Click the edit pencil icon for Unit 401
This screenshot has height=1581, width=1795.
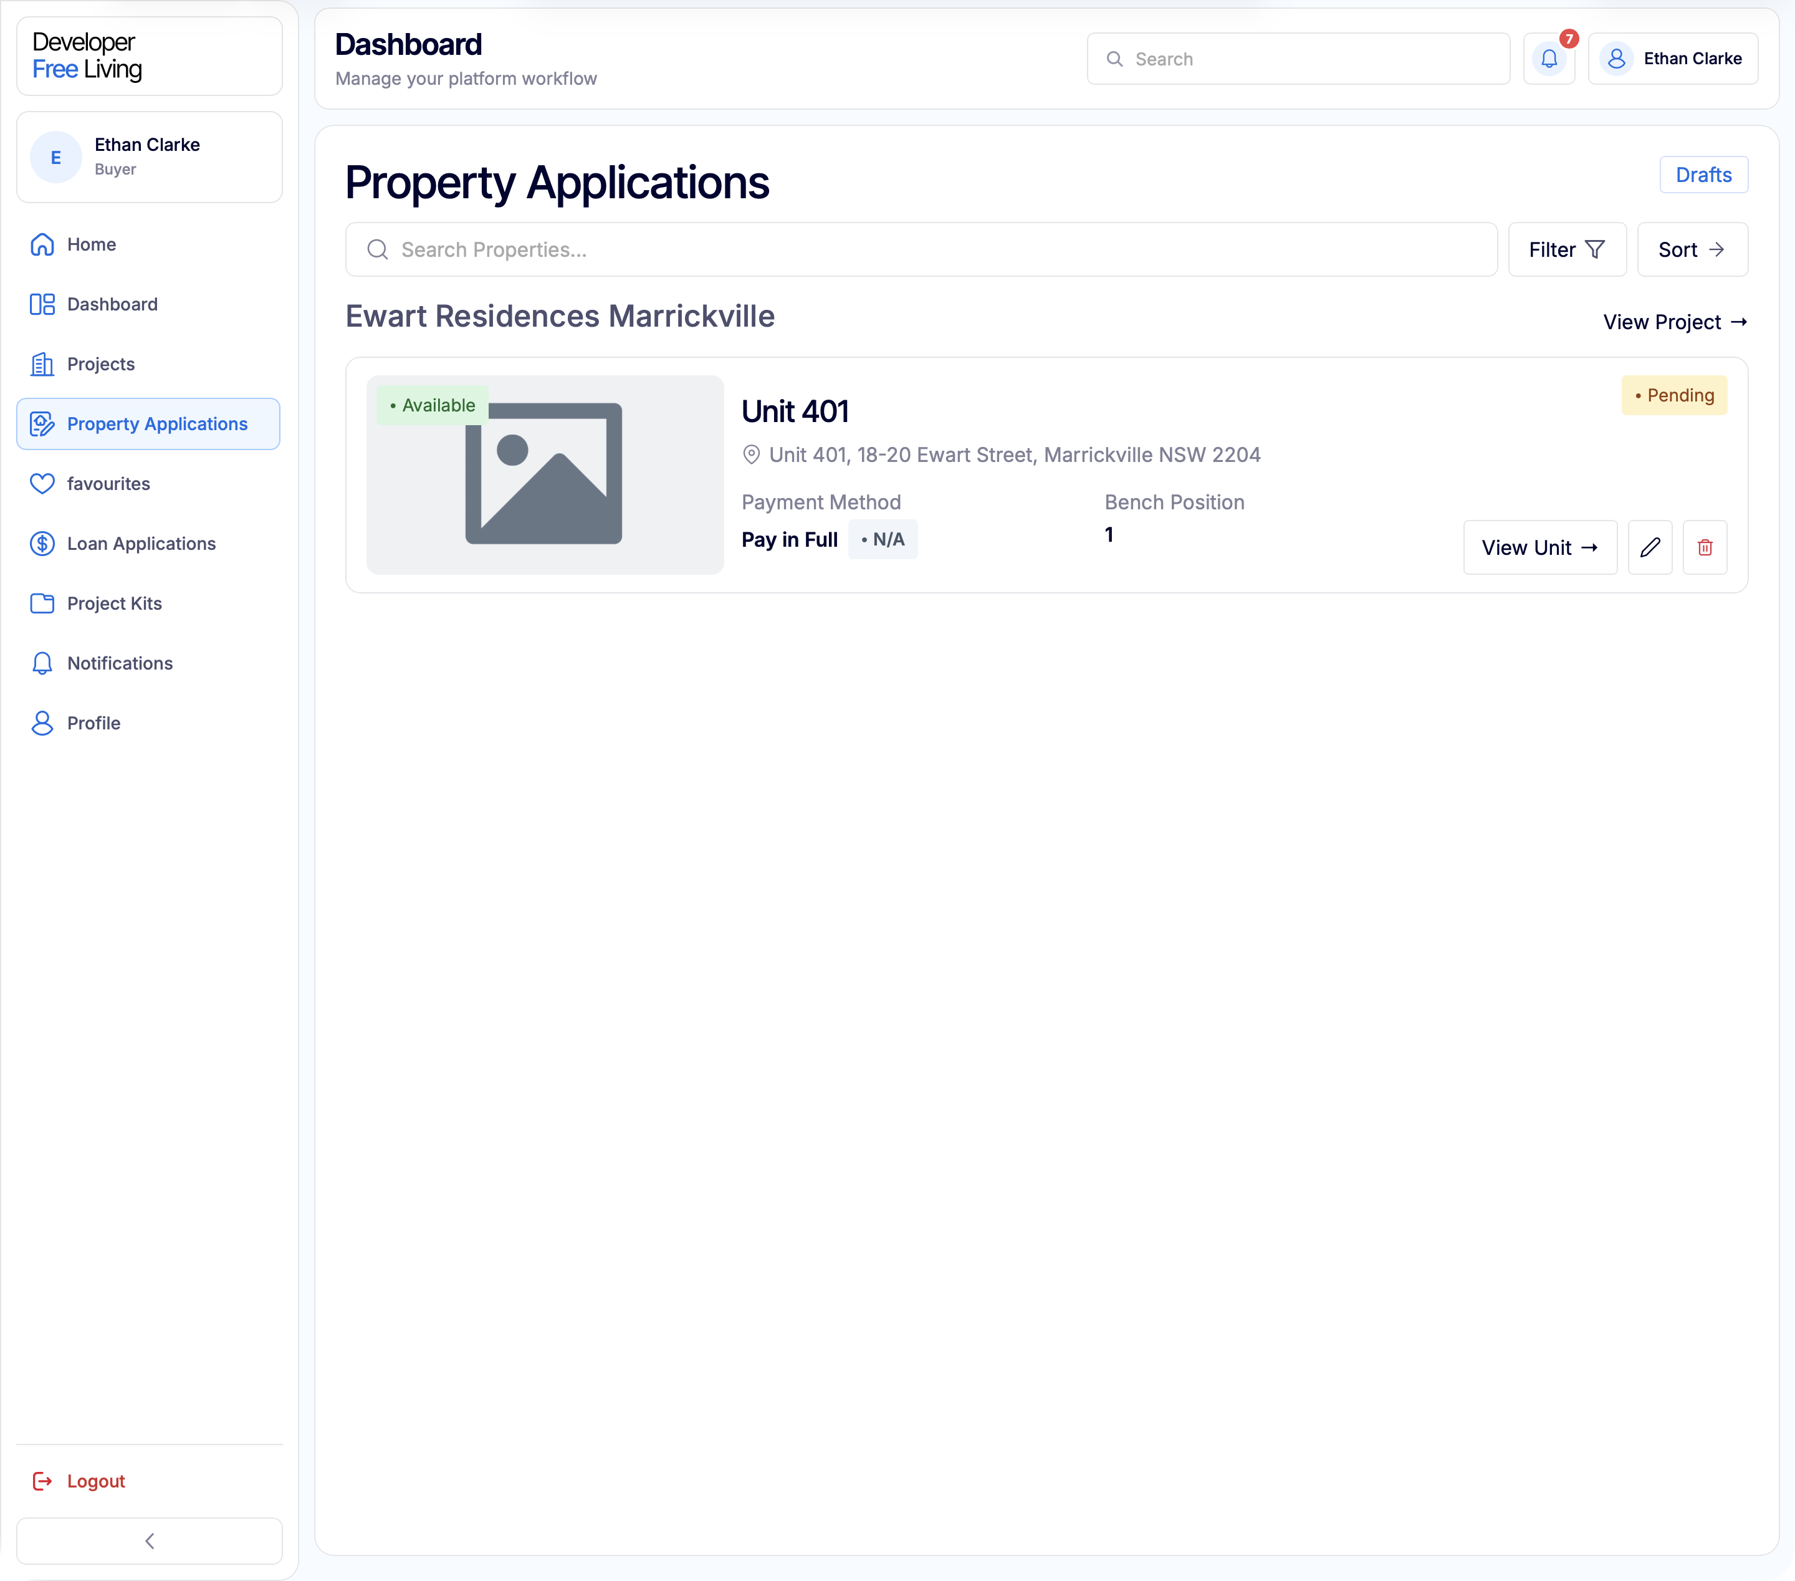pos(1650,547)
